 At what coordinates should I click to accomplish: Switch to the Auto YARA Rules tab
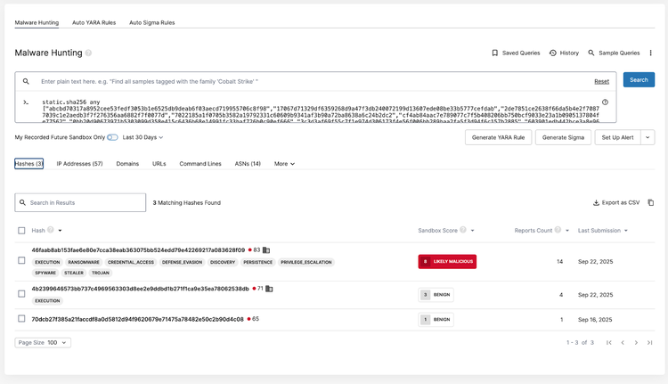tap(95, 22)
